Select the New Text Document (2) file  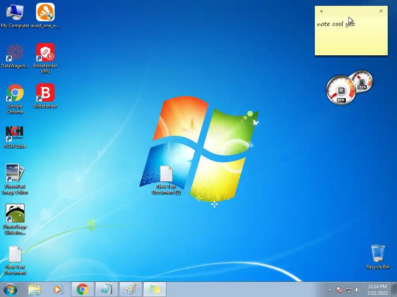click(x=166, y=180)
